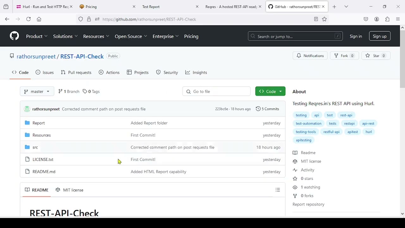This screenshot has width=405, height=228.
Task: Open the 0 Tags link
Action: pyautogui.click(x=91, y=92)
